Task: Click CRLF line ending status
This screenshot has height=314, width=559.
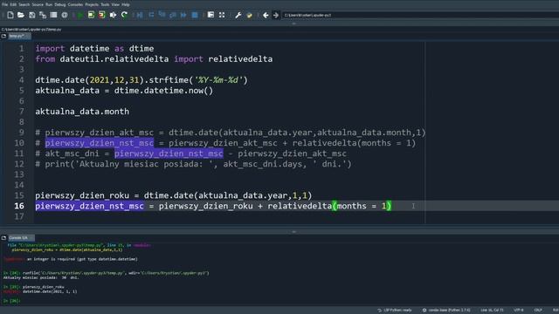Action: 538,311
